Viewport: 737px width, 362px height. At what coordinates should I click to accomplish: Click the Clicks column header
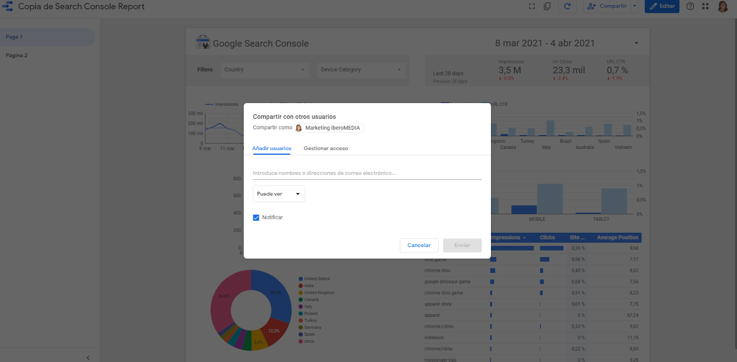click(x=547, y=238)
